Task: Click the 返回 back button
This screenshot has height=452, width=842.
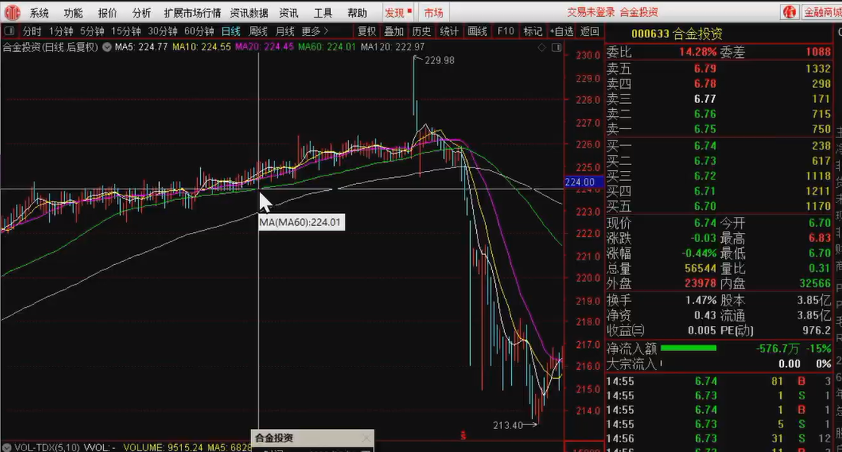Action: pos(590,31)
